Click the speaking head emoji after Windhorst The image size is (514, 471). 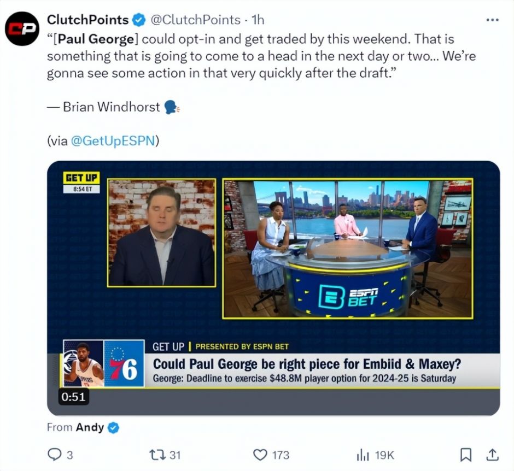172,107
